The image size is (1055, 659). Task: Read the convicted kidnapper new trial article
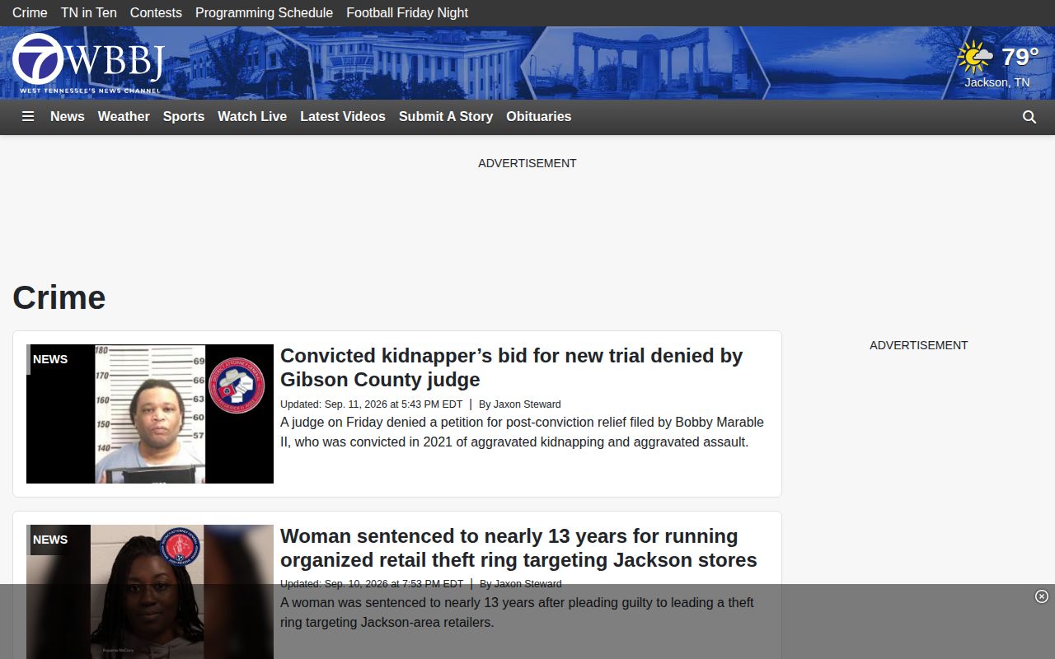click(x=511, y=367)
